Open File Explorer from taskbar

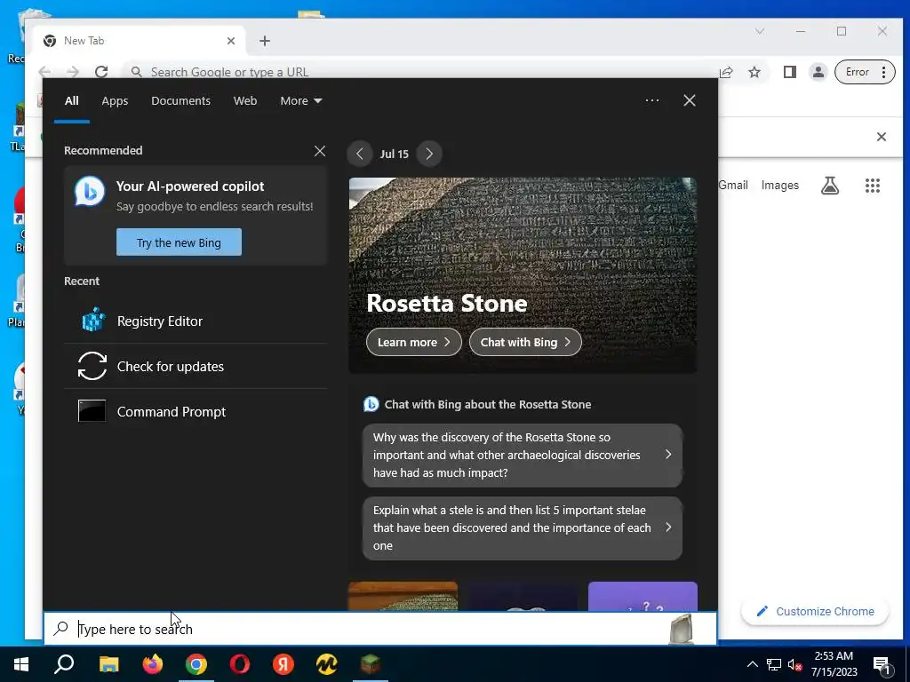(108, 664)
